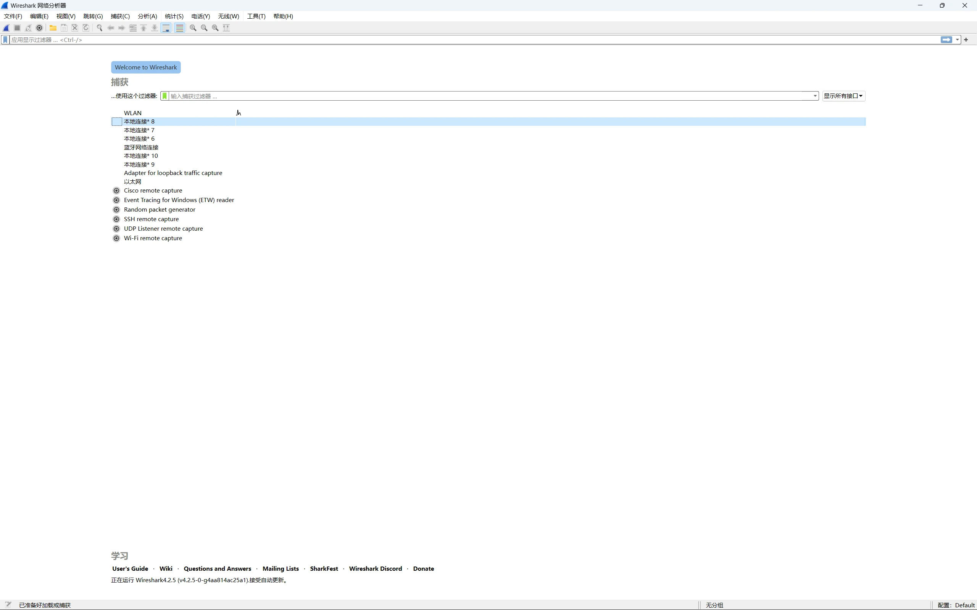Click in the capture filter input field

click(x=490, y=96)
